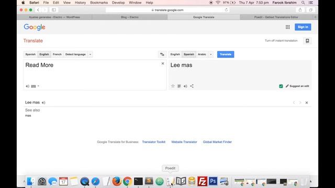Open Spotlight search in menu bar
The width and height of the screenshot is (335, 188).
303,3
